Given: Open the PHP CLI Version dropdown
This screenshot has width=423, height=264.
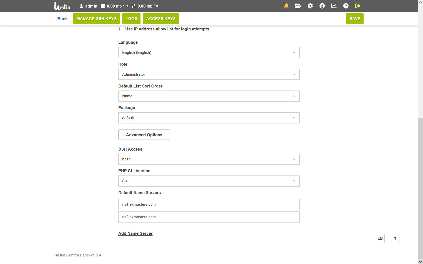Looking at the screenshot, I should coord(209,181).
